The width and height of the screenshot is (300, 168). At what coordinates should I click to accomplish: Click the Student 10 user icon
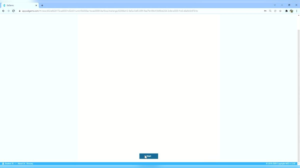pos(3,164)
